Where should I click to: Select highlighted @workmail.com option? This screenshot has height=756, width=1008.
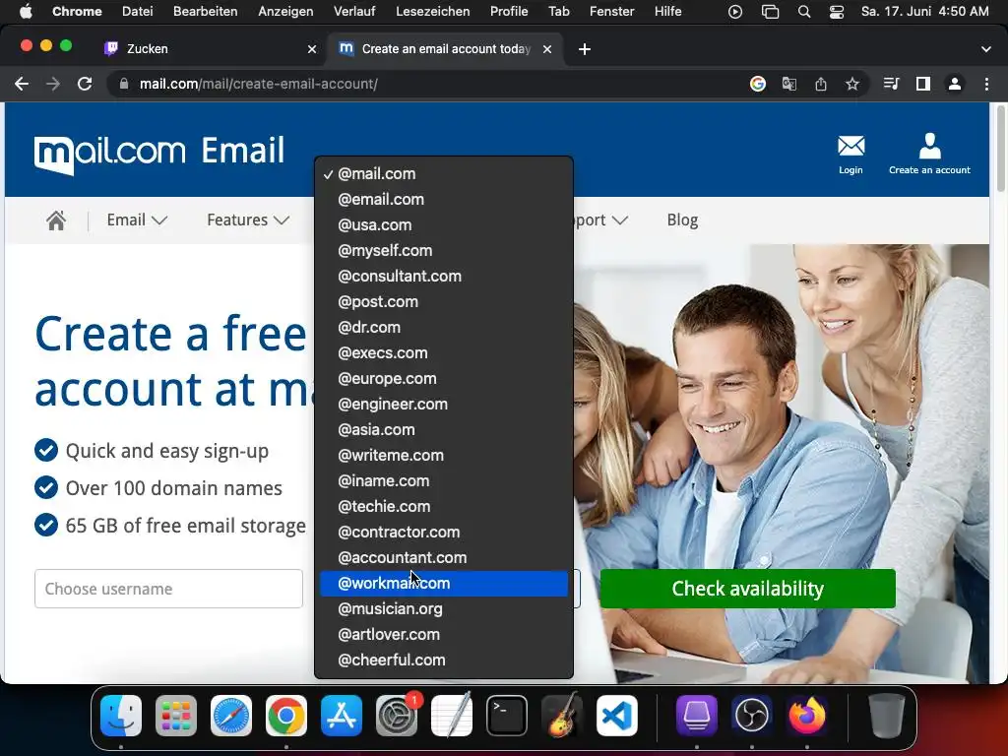coord(444,583)
